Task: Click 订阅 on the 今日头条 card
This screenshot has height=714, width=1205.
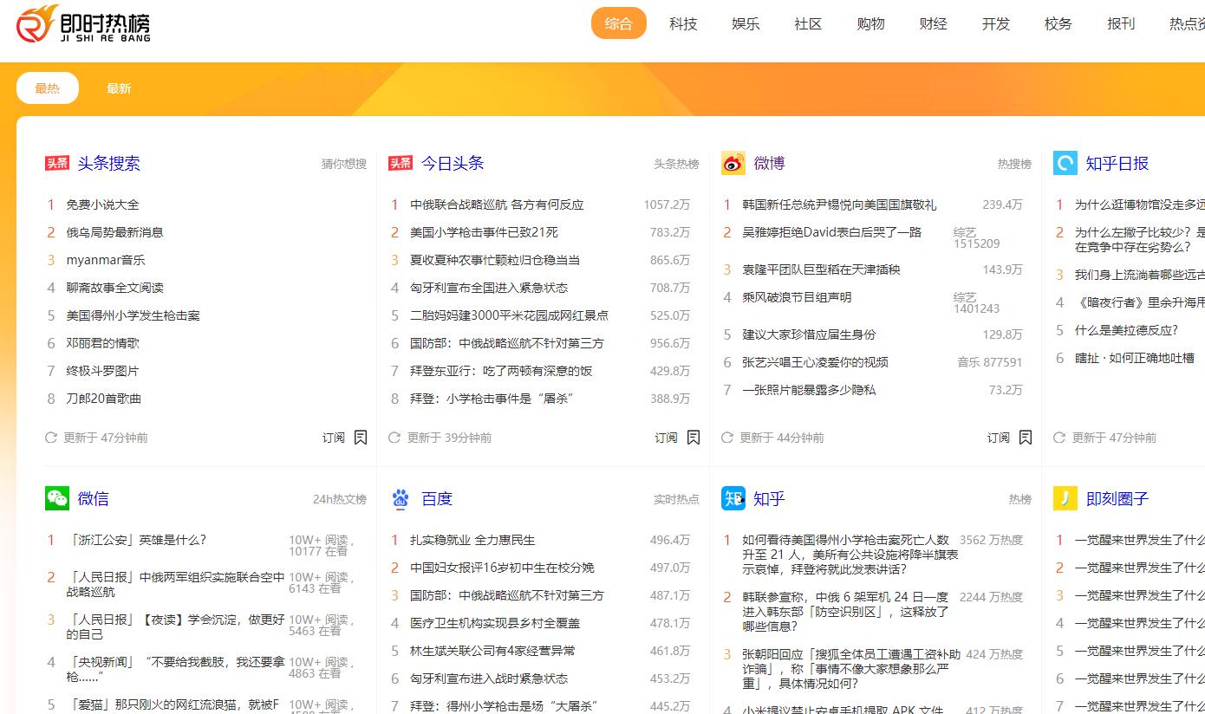Action: coord(665,438)
